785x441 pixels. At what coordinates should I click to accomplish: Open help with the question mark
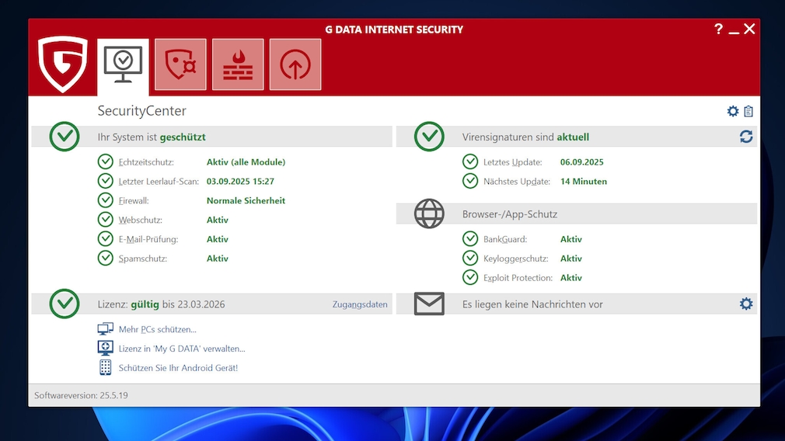[718, 30]
